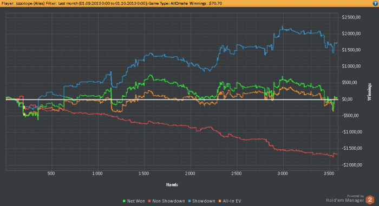The image size is (379, 206).
Task: Click the 2500 hands x-axis label
Action: coord(236,174)
